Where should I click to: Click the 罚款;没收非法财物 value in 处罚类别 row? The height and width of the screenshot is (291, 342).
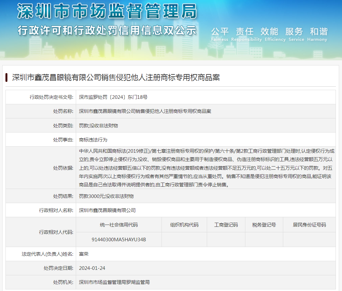pos(98,125)
